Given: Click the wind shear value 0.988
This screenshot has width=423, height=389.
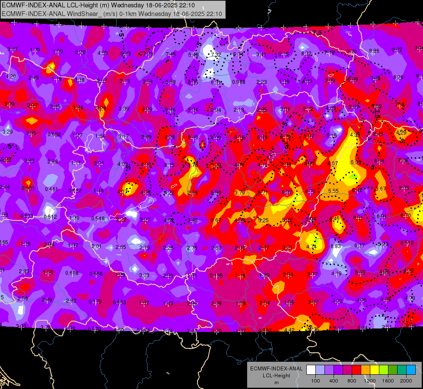Looking at the screenshot, I should click(239, 82).
